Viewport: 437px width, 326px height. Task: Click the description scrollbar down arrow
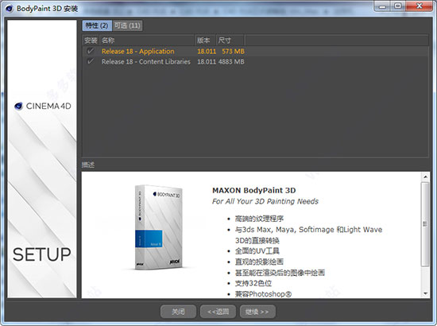(x=425, y=293)
